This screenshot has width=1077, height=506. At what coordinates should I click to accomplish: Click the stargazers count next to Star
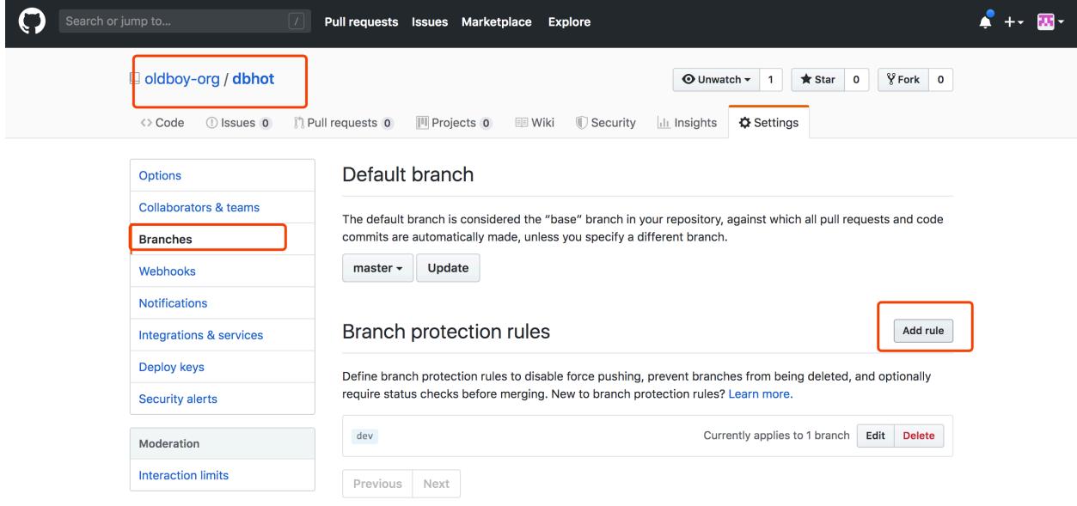click(x=855, y=80)
